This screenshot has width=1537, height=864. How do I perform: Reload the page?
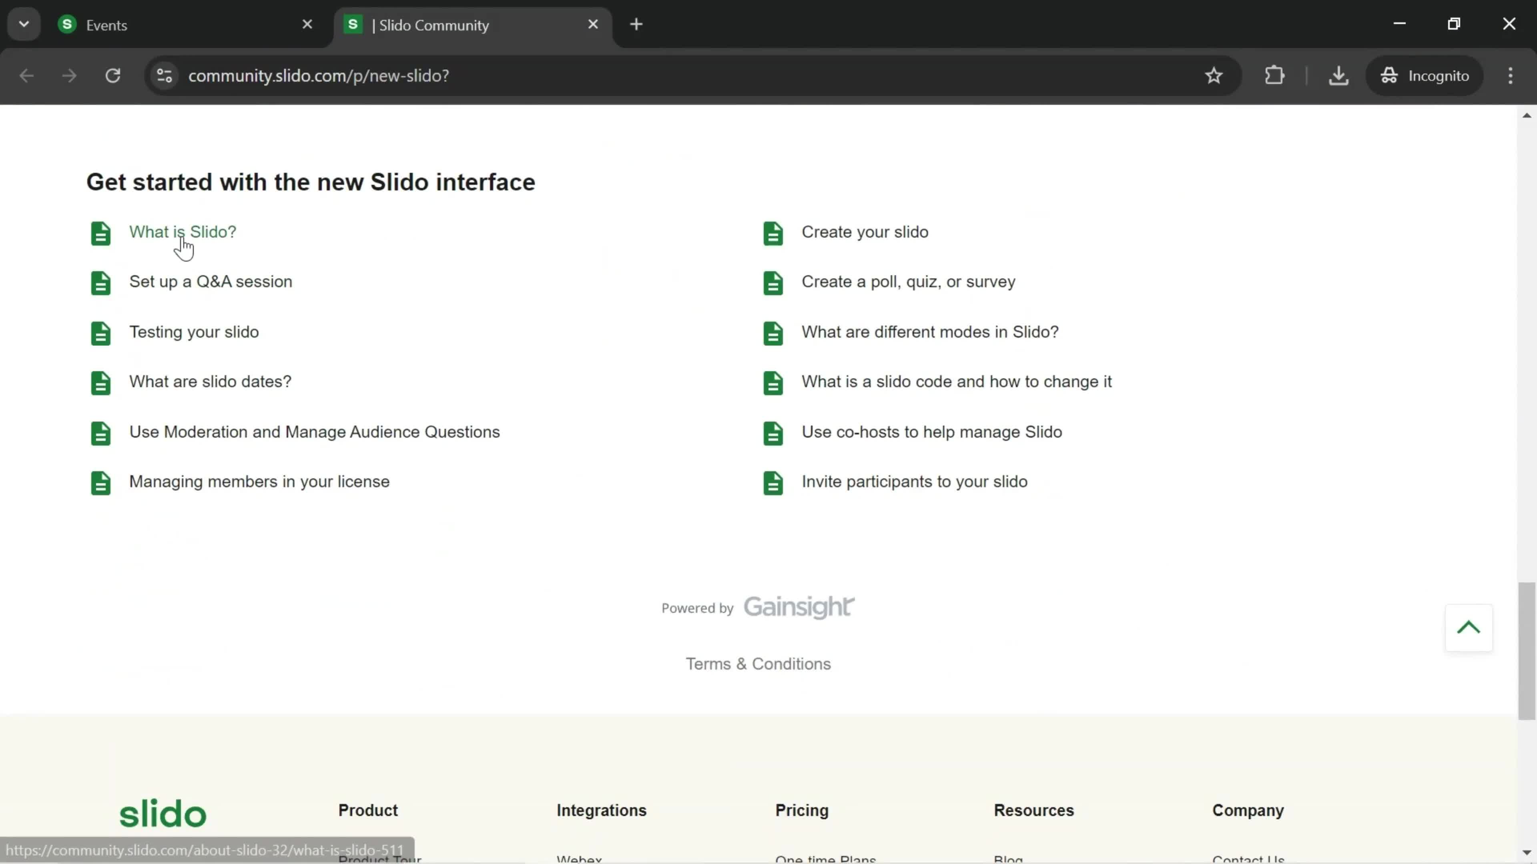click(x=113, y=76)
